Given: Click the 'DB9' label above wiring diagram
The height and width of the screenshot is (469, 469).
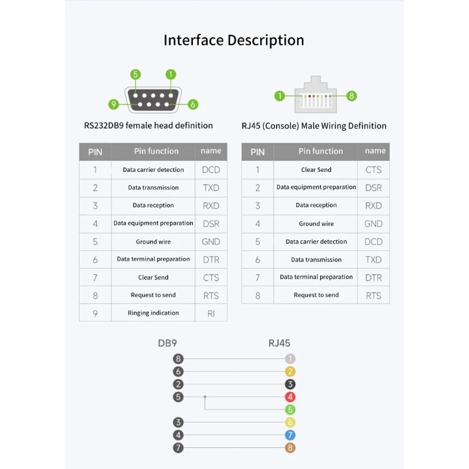Looking at the screenshot, I should coord(168,344).
